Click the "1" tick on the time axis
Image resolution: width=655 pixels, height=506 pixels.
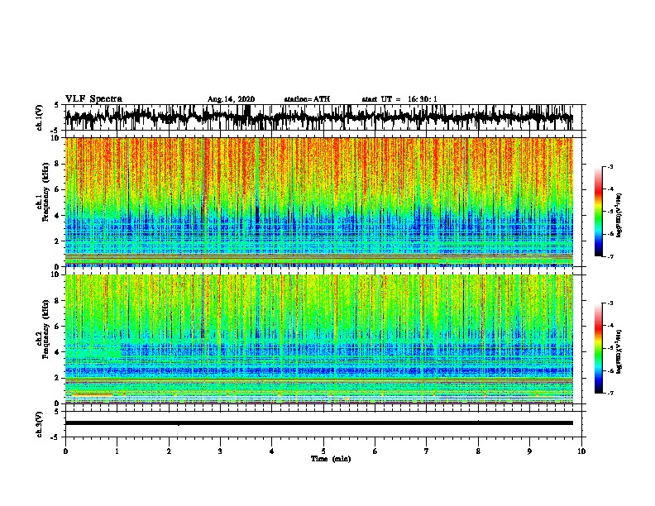pyautogui.click(x=117, y=451)
